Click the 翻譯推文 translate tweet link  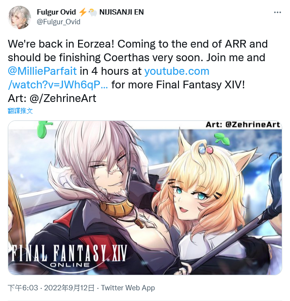pyautogui.click(x=20, y=111)
